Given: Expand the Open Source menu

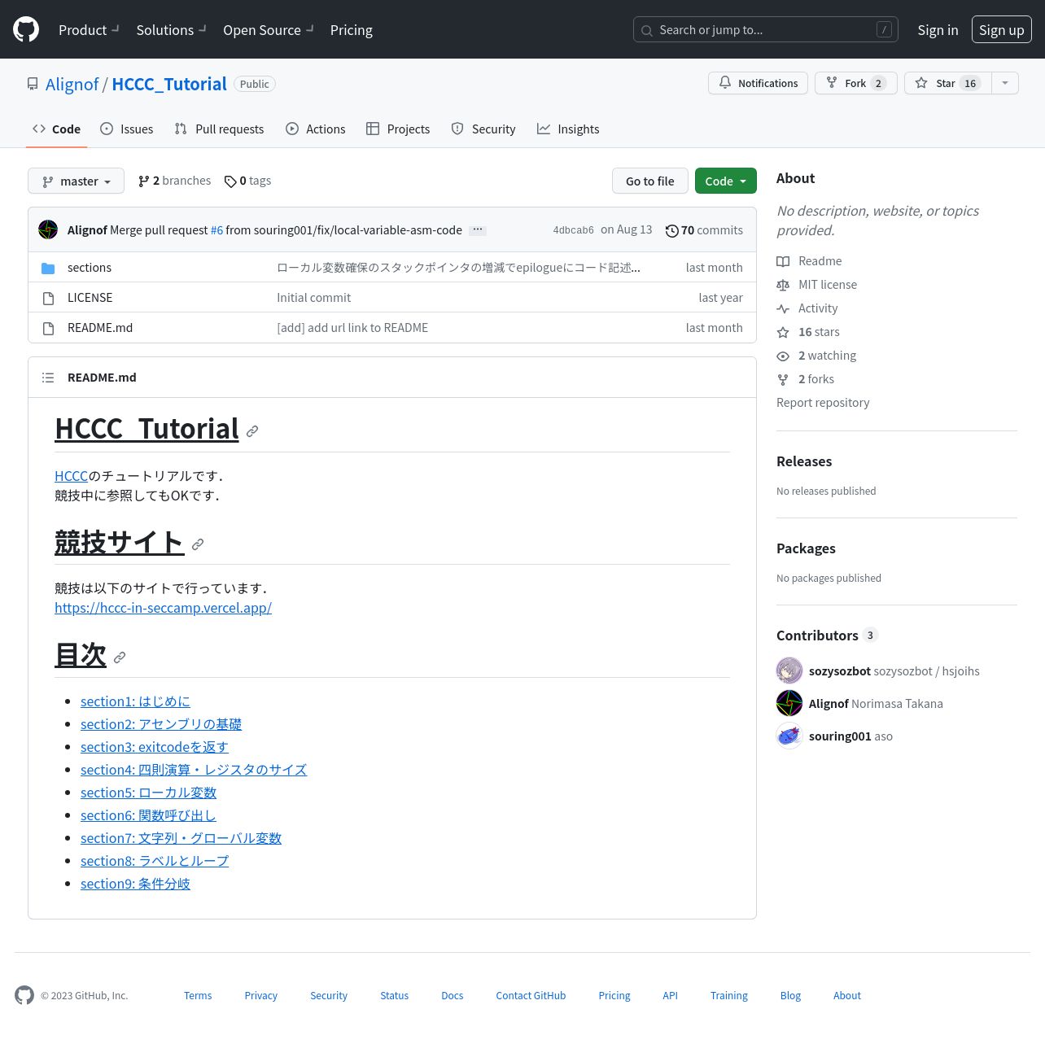Looking at the screenshot, I should 268,30.
